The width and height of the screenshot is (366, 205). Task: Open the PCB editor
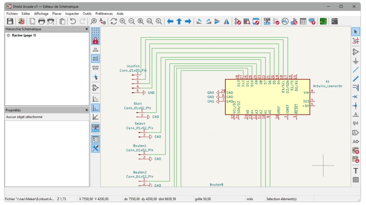click(x=323, y=22)
